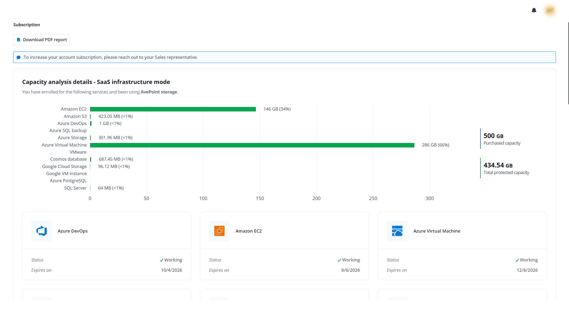569x315 pixels.
Task: Click the chat bubble info icon
Action: (19, 57)
